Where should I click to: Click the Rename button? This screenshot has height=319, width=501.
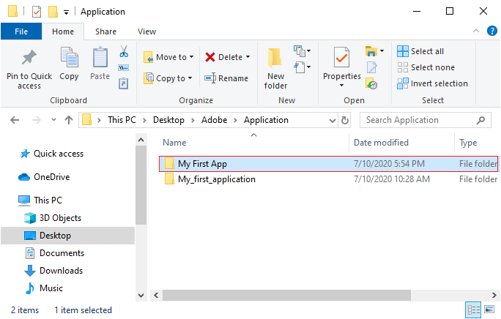tap(226, 78)
